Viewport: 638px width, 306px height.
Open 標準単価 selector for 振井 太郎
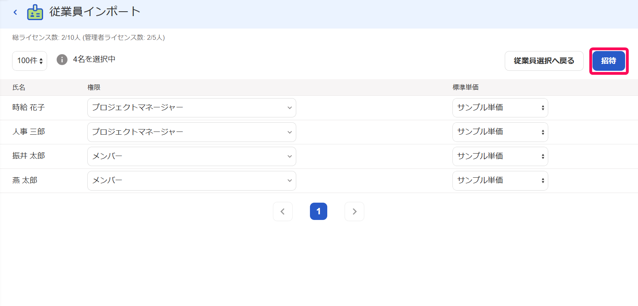click(x=500, y=156)
